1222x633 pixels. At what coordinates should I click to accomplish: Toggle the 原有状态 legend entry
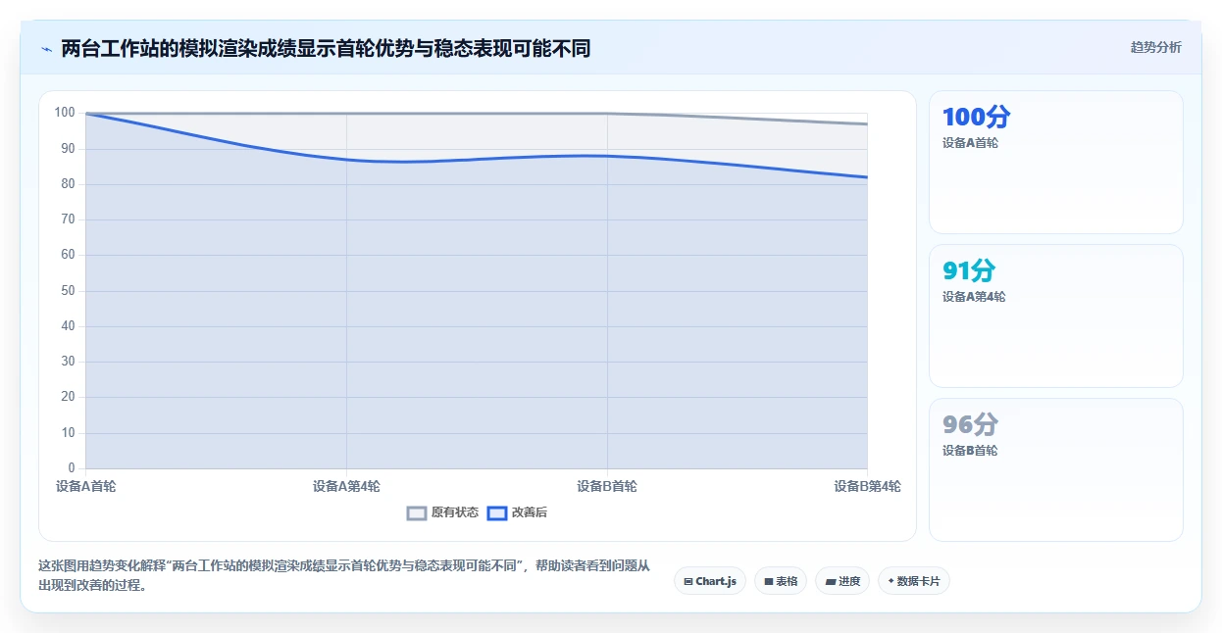pos(442,512)
